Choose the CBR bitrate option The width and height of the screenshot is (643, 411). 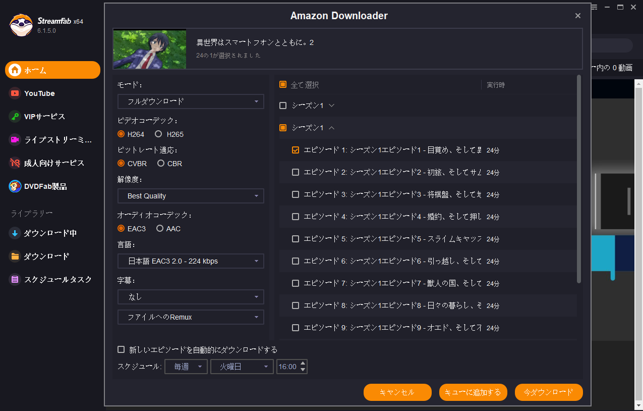(161, 163)
